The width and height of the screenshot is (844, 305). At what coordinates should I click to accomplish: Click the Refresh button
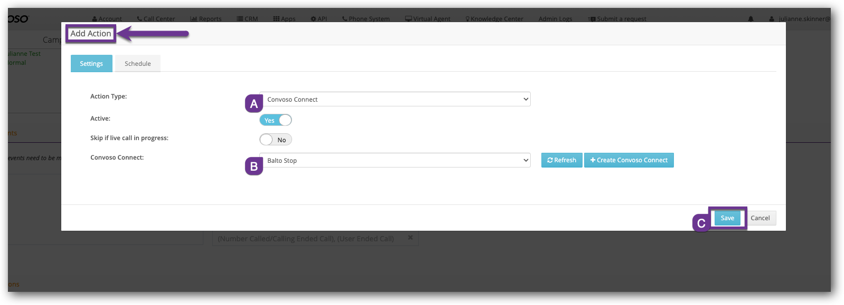(562, 160)
